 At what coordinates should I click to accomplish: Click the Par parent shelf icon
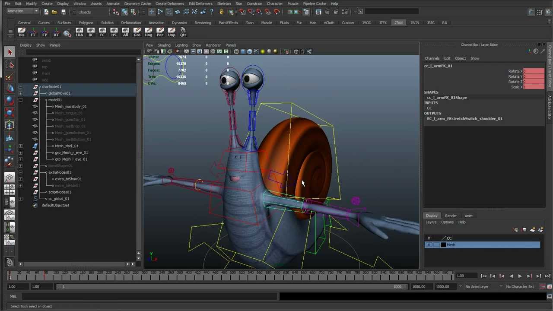[x=160, y=32]
